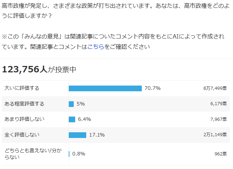Click the 7,967票 vote count
The width and height of the screenshot is (233, 169).
pyautogui.click(x=218, y=119)
